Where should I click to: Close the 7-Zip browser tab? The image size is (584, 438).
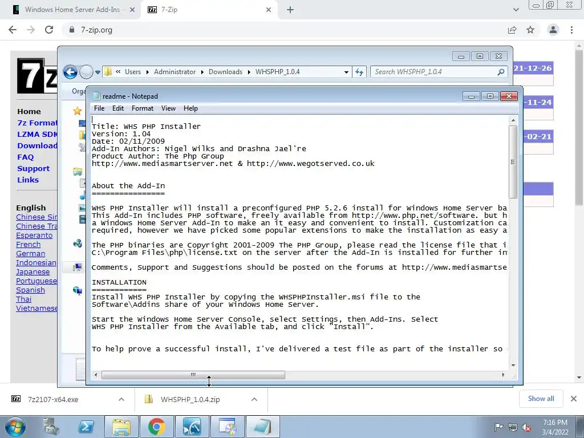click(269, 10)
